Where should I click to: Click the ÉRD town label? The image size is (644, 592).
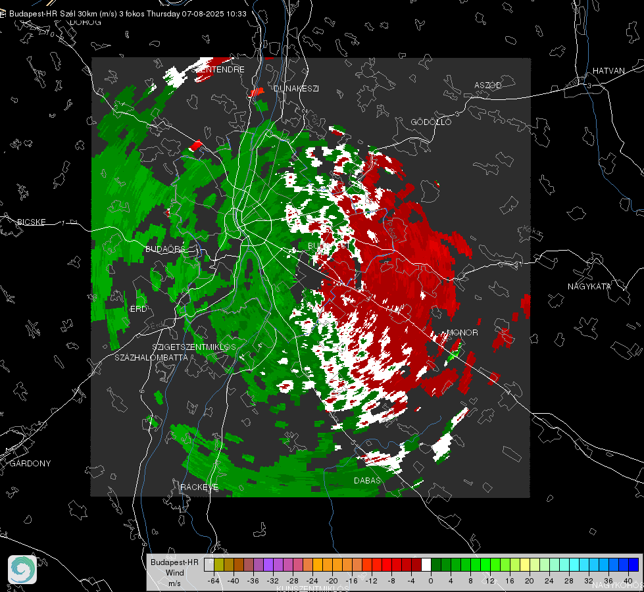138,309
